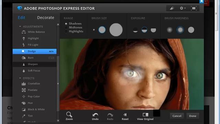This screenshot has width=220, height=124.
Task: Select the medium brush hardness
Action: [180, 30]
